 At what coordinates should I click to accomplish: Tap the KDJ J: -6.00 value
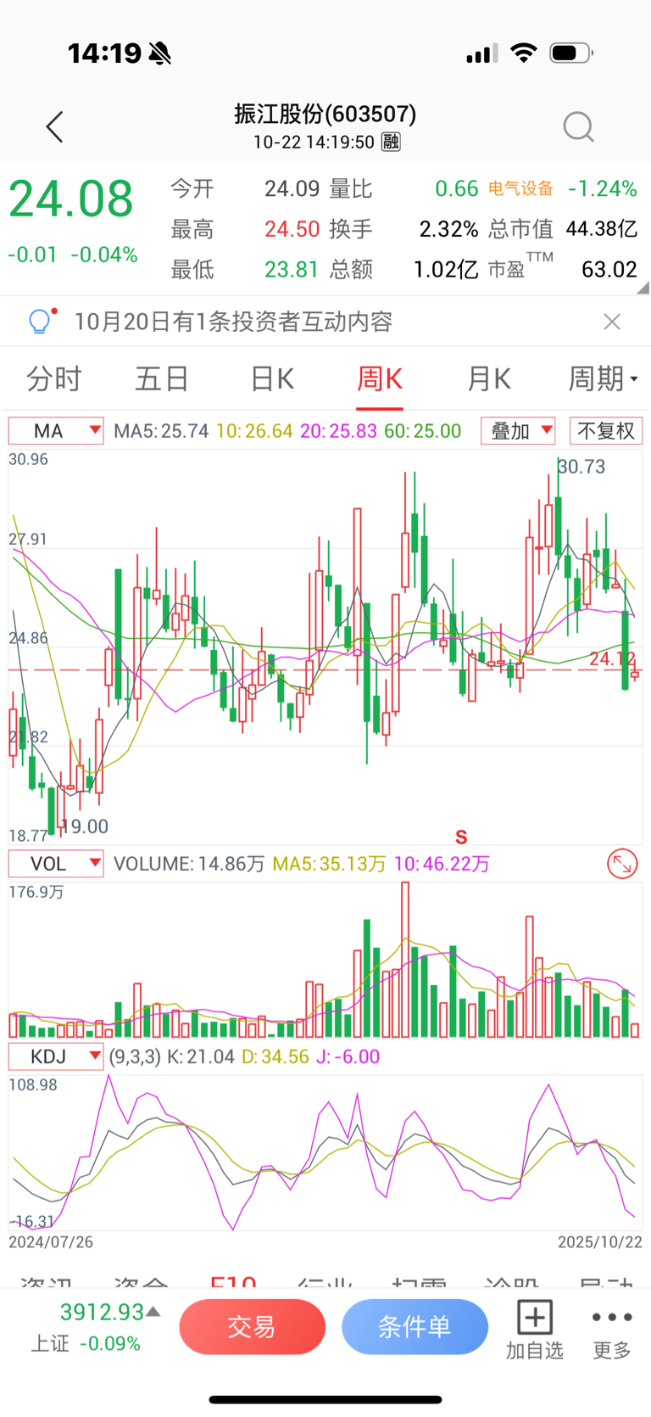click(x=348, y=1056)
